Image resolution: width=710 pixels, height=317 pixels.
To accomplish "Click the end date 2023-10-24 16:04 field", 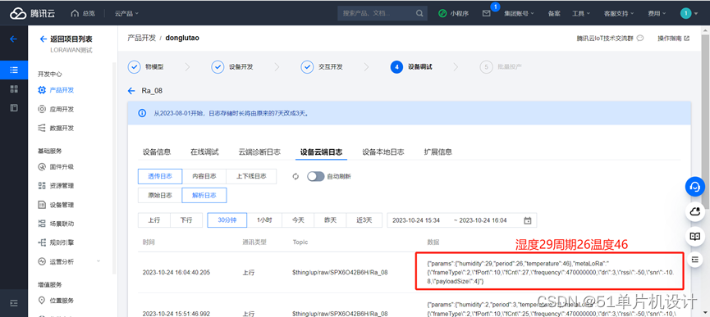I will (x=483, y=221).
